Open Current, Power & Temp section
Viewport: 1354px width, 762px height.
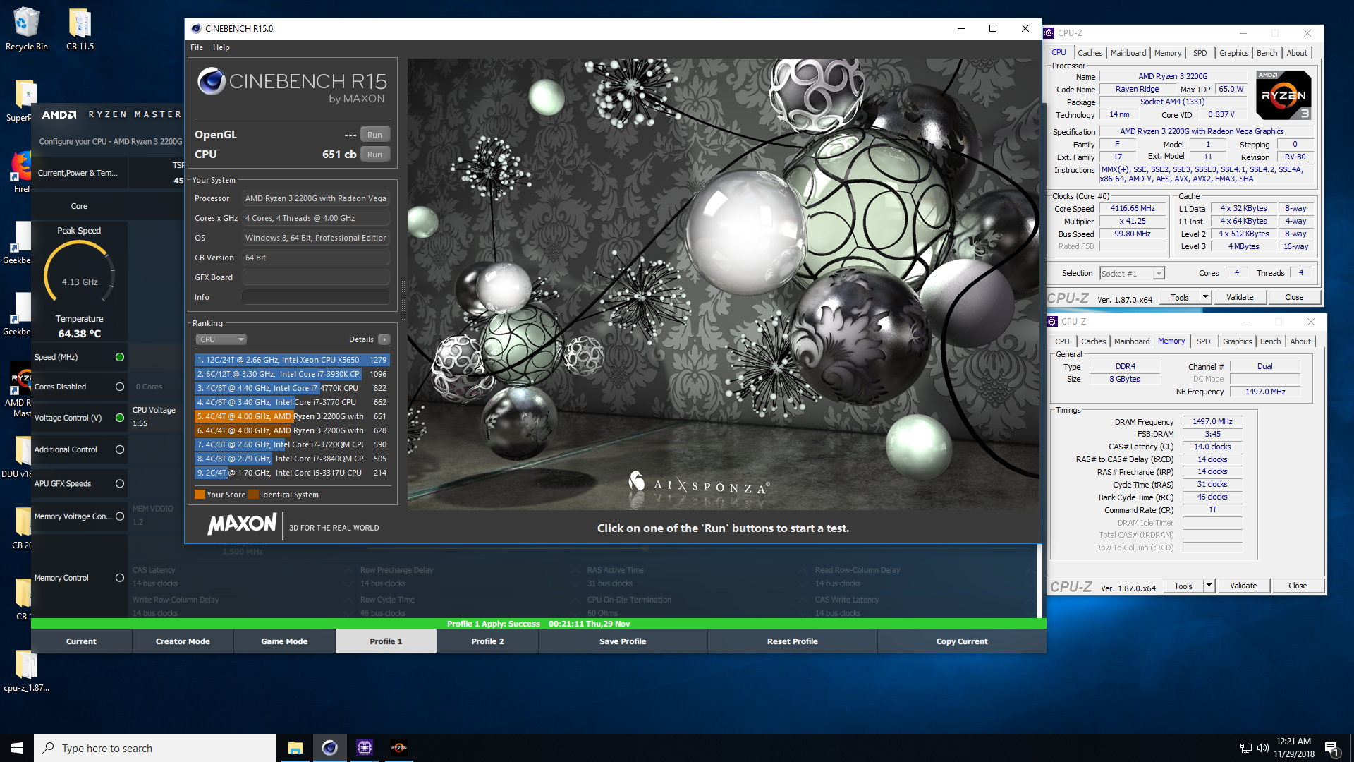coord(79,173)
